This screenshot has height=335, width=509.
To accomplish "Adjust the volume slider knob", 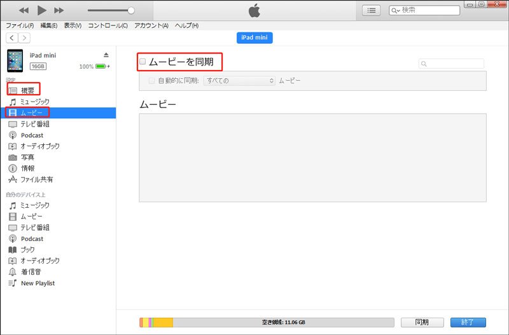I will click(x=131, y=10).
